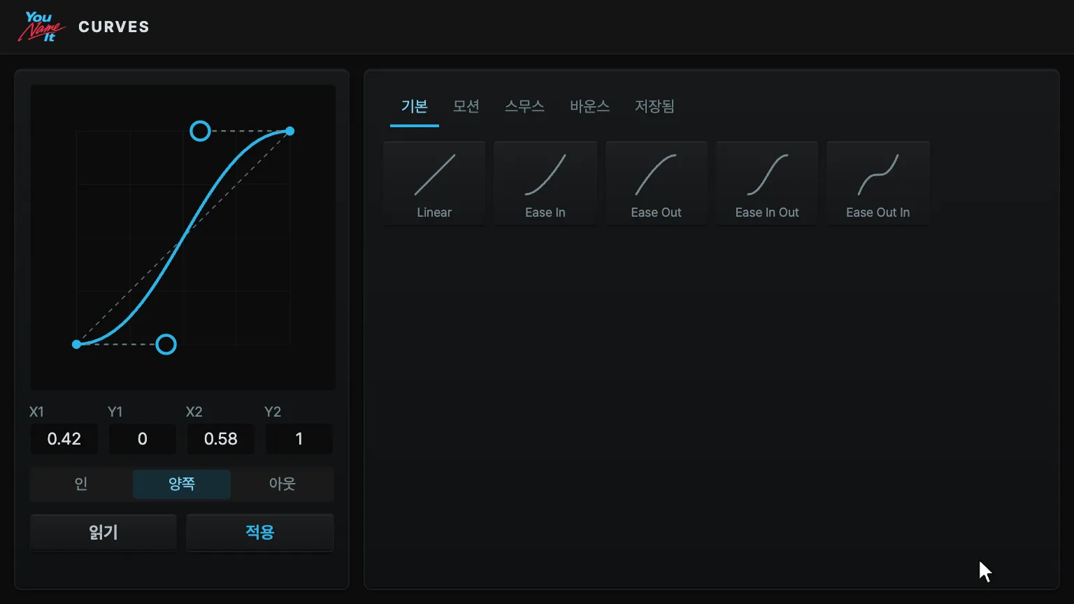The height and width of the screenshot is (604, 1074).
Task: Click the X1 value field
Action: (64, 439)
